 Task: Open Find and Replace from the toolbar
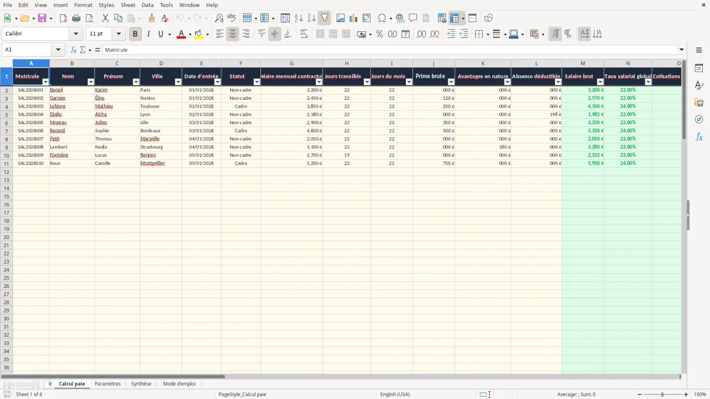click(219, 18)
